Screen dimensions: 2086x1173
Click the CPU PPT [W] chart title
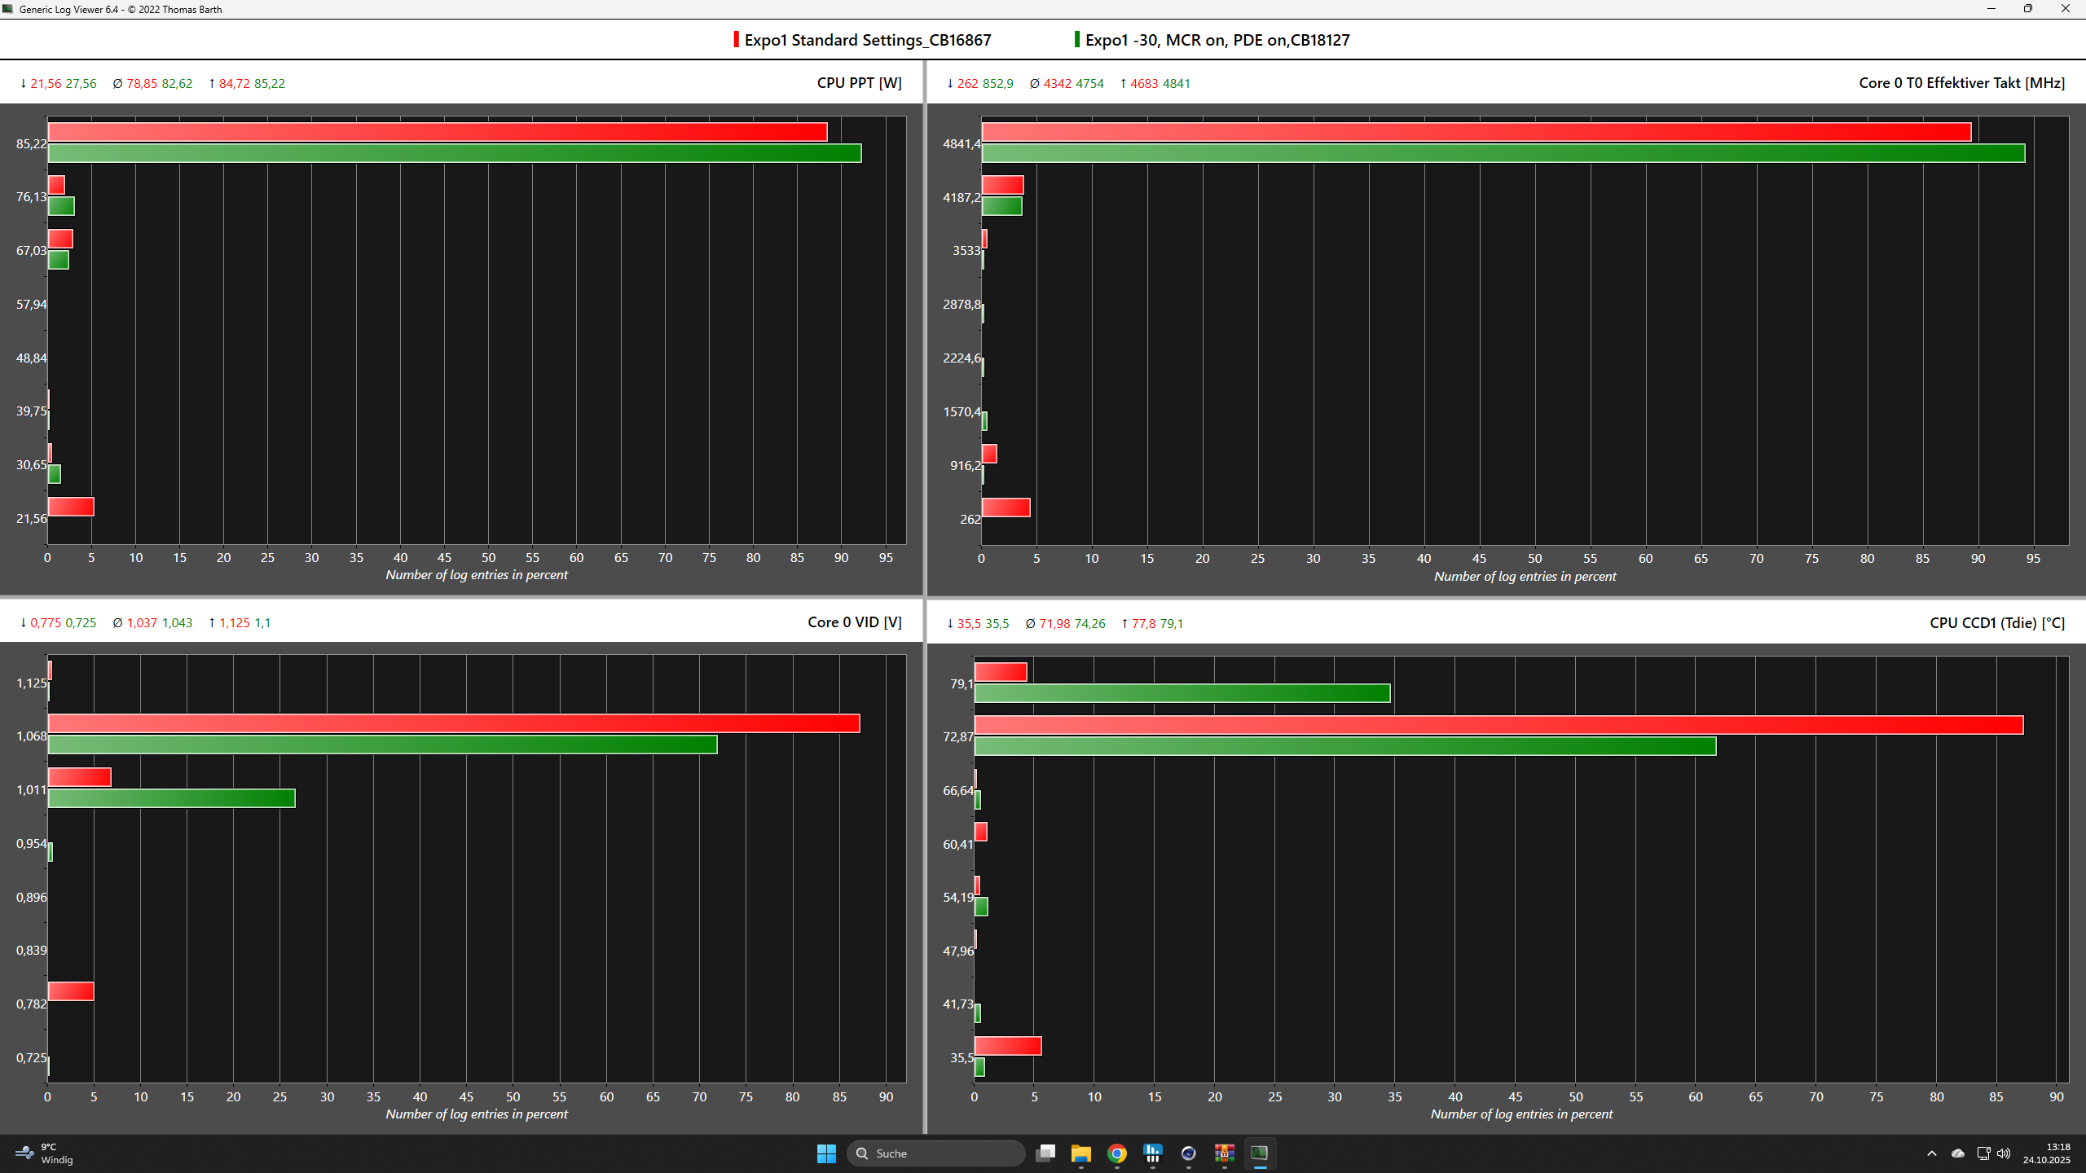[x=859, y=83]
